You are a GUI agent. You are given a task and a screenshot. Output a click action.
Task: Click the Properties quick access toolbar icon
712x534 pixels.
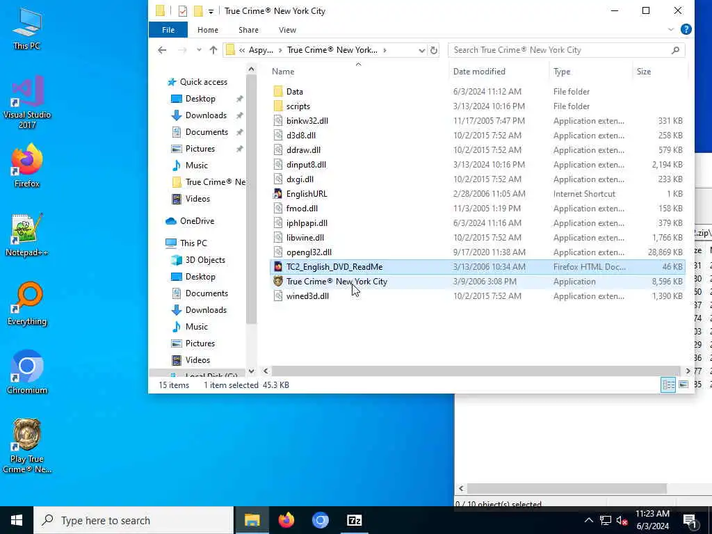(x=183, y=11)
